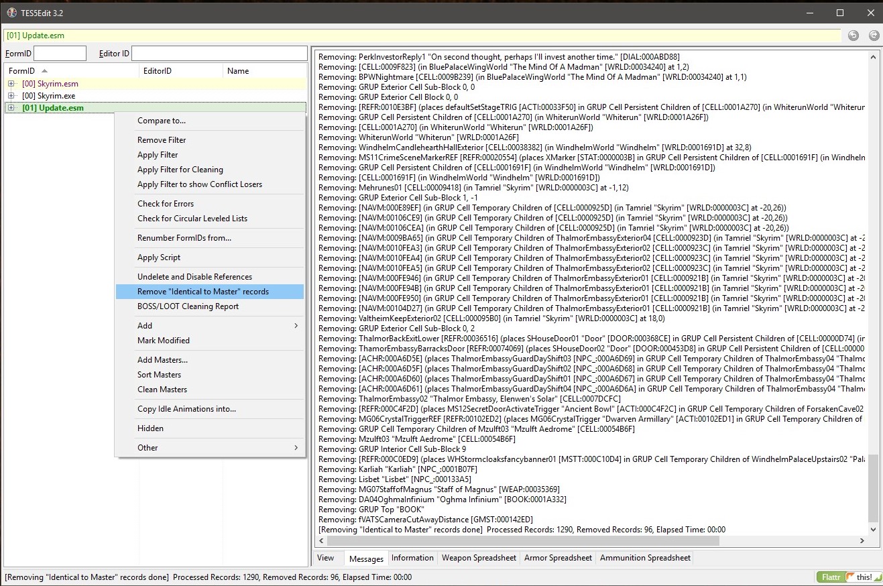883x586 pixels.
Task: Choose 'Sort Masters' from the menu
Action: [210, 375]
